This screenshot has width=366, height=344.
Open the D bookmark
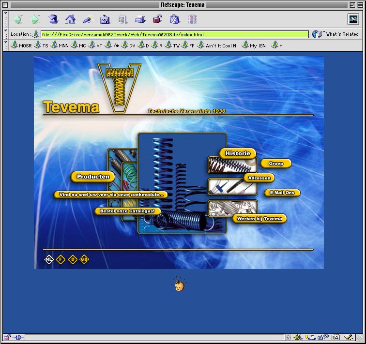coord(143,45)
